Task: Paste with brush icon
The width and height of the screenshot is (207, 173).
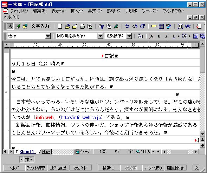Action: [x=116, y=26]
